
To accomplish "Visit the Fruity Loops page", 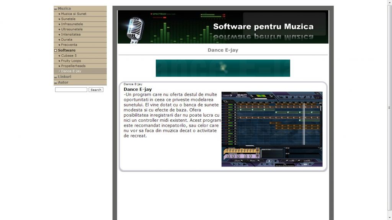I will pos(71,61).
